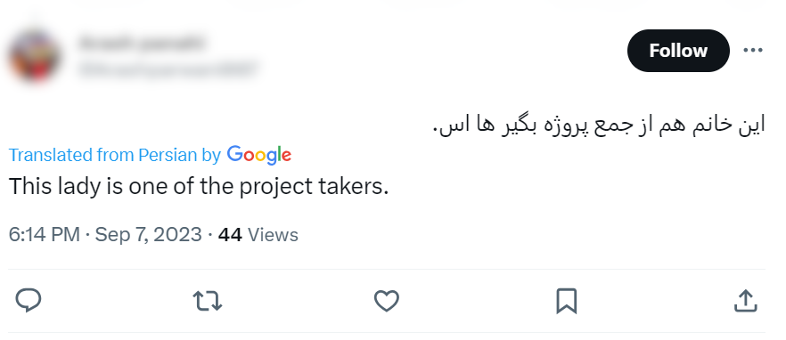This screenshot has height=340, width=786.
Task: Click the bold 44 view count
Action: pos(230,234)
